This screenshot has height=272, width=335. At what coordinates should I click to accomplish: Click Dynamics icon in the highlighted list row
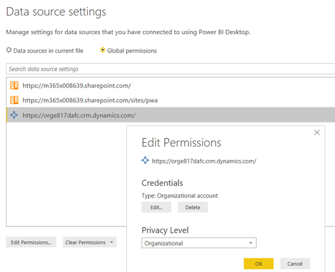point(14,115)
